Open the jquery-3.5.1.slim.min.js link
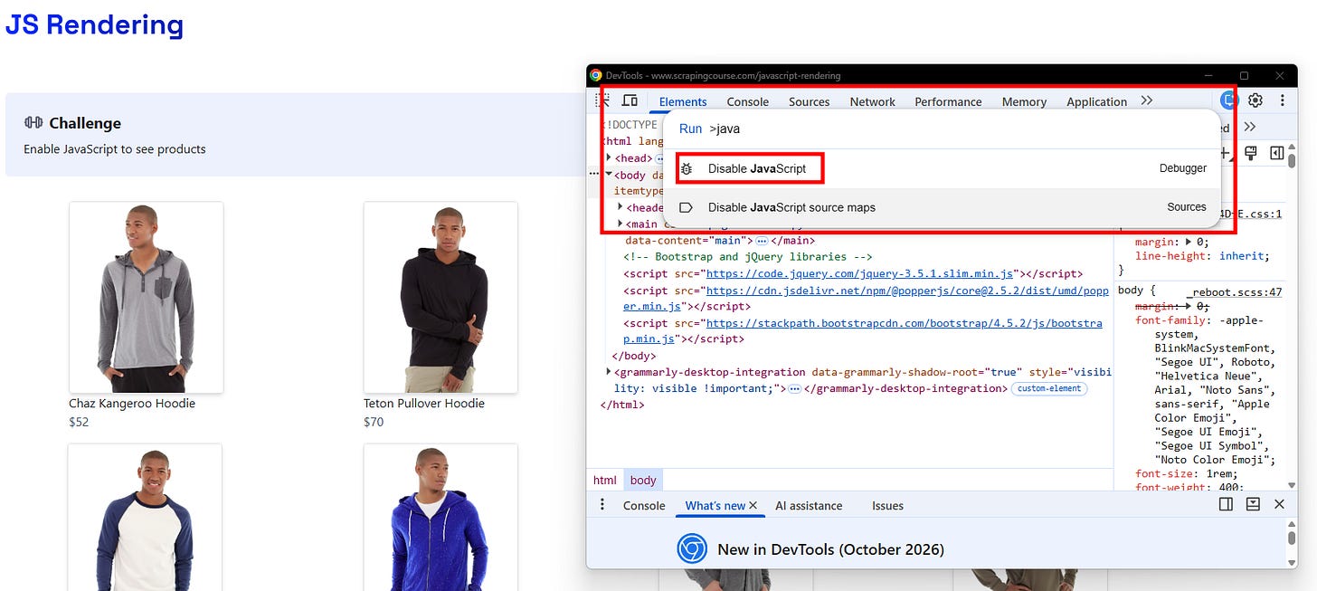1317x591 pixels. point(861,273)
